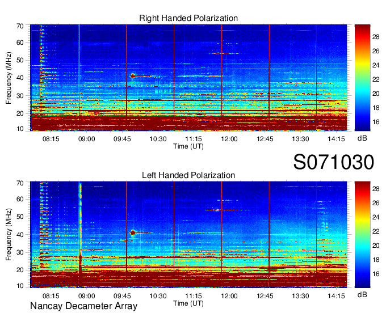Click the Frequency (MHz) axis label of the Right Handed plot

pos(9,78)
